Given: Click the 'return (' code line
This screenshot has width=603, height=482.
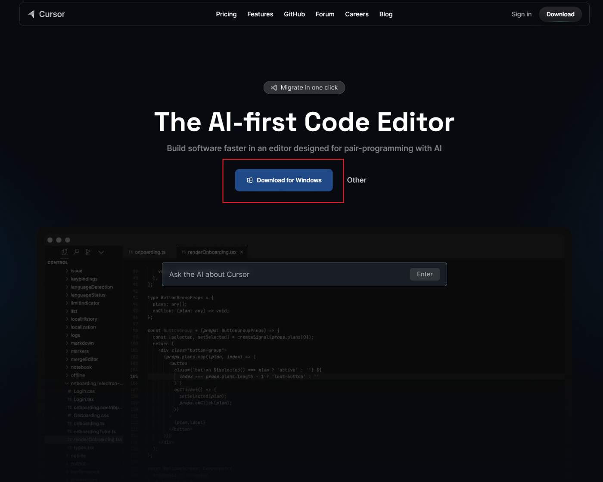Looking at the screenshot, I should pos(163,344).
